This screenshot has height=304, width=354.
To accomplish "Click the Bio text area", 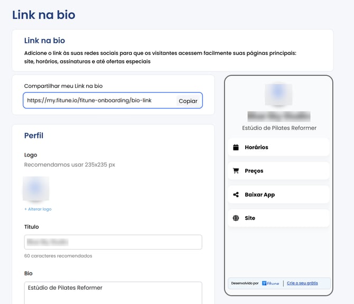I will [x=113, y=293].
